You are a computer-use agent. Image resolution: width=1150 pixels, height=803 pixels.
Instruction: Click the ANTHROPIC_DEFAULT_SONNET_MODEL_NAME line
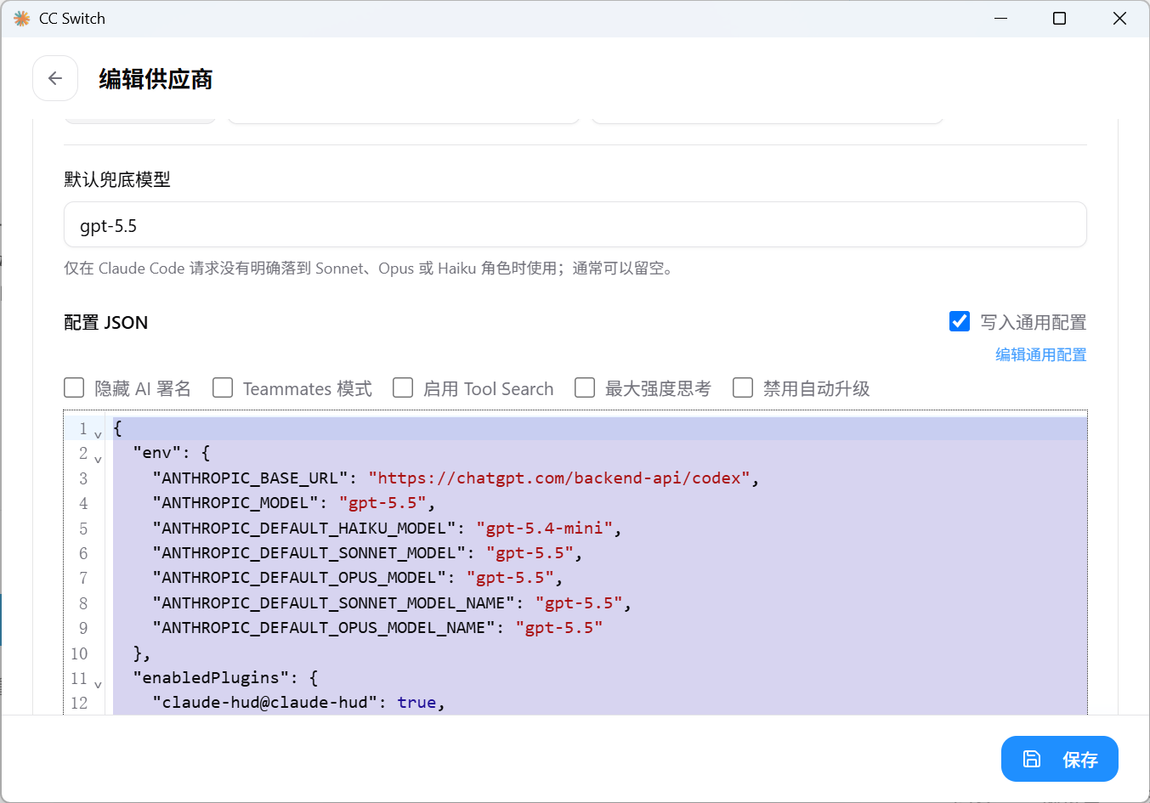pos(392,603)
